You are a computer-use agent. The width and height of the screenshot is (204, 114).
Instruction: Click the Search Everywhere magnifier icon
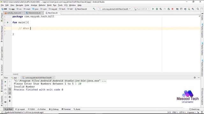pyautogui.click(x=198, y=9)
